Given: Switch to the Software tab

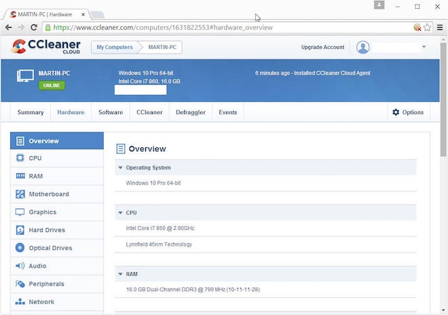Looking at the screenshot, I should pos(111,112).
